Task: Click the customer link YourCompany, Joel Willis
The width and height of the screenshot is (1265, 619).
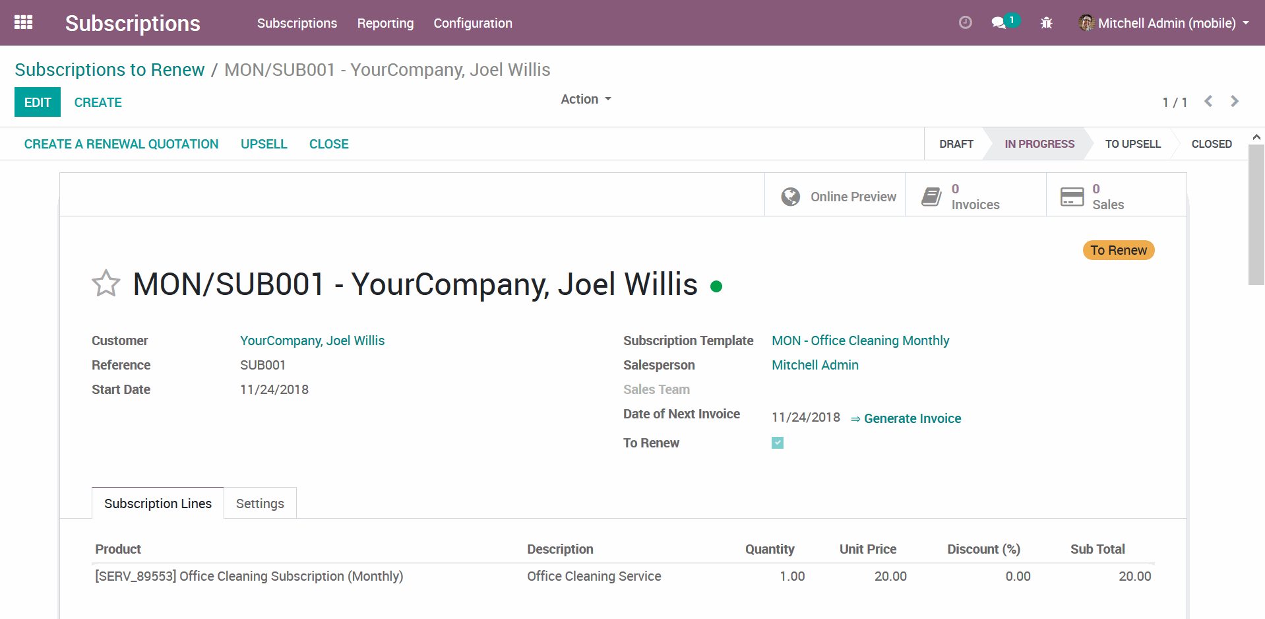Action: [x=312, y=341]
